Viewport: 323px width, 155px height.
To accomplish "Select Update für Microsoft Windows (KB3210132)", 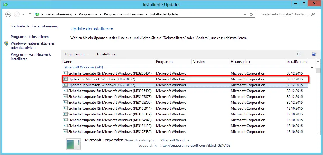I will pyautogui.click(x=185, y=85).
